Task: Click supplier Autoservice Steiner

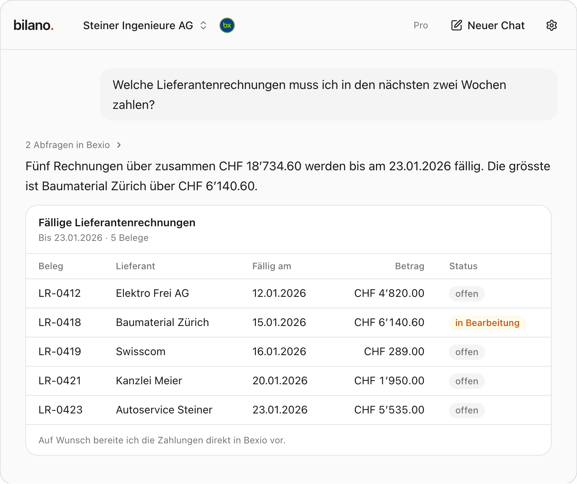Action: tap(164, 410)
